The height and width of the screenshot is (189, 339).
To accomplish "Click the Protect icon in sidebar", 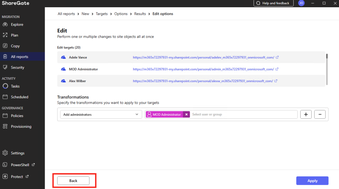I will (5, 176).
